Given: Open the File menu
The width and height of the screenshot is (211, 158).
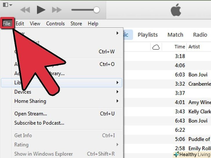Looking at the screenshot, I should point(7,23).
